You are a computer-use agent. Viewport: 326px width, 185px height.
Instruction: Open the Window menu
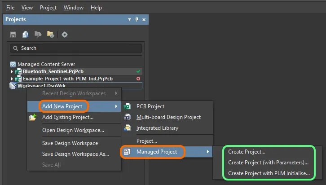tap(74, 8)
